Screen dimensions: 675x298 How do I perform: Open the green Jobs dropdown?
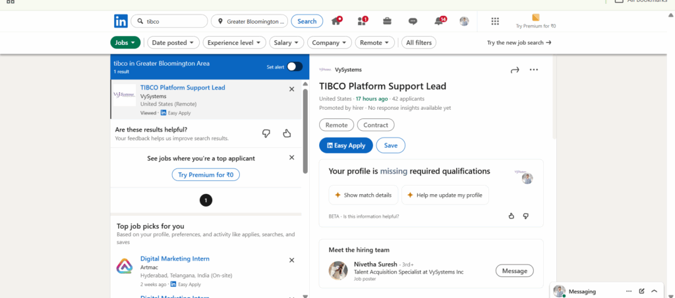point(125,43)
